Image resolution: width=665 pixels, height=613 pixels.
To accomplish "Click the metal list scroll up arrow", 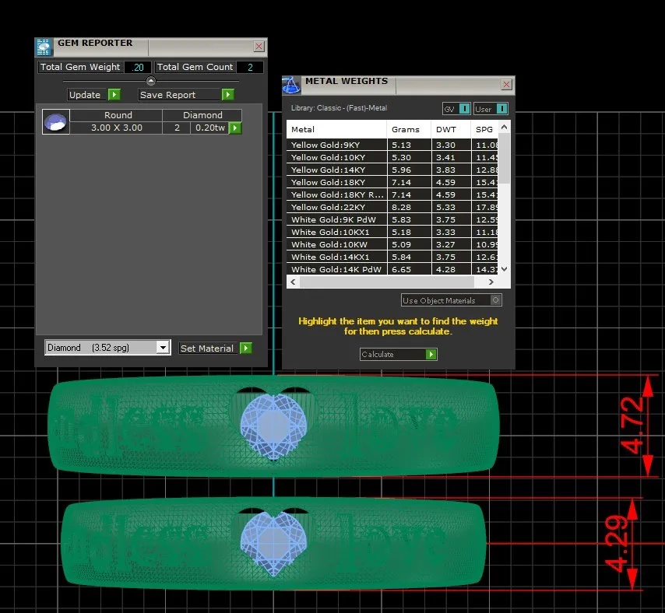I will click(505, 127).
